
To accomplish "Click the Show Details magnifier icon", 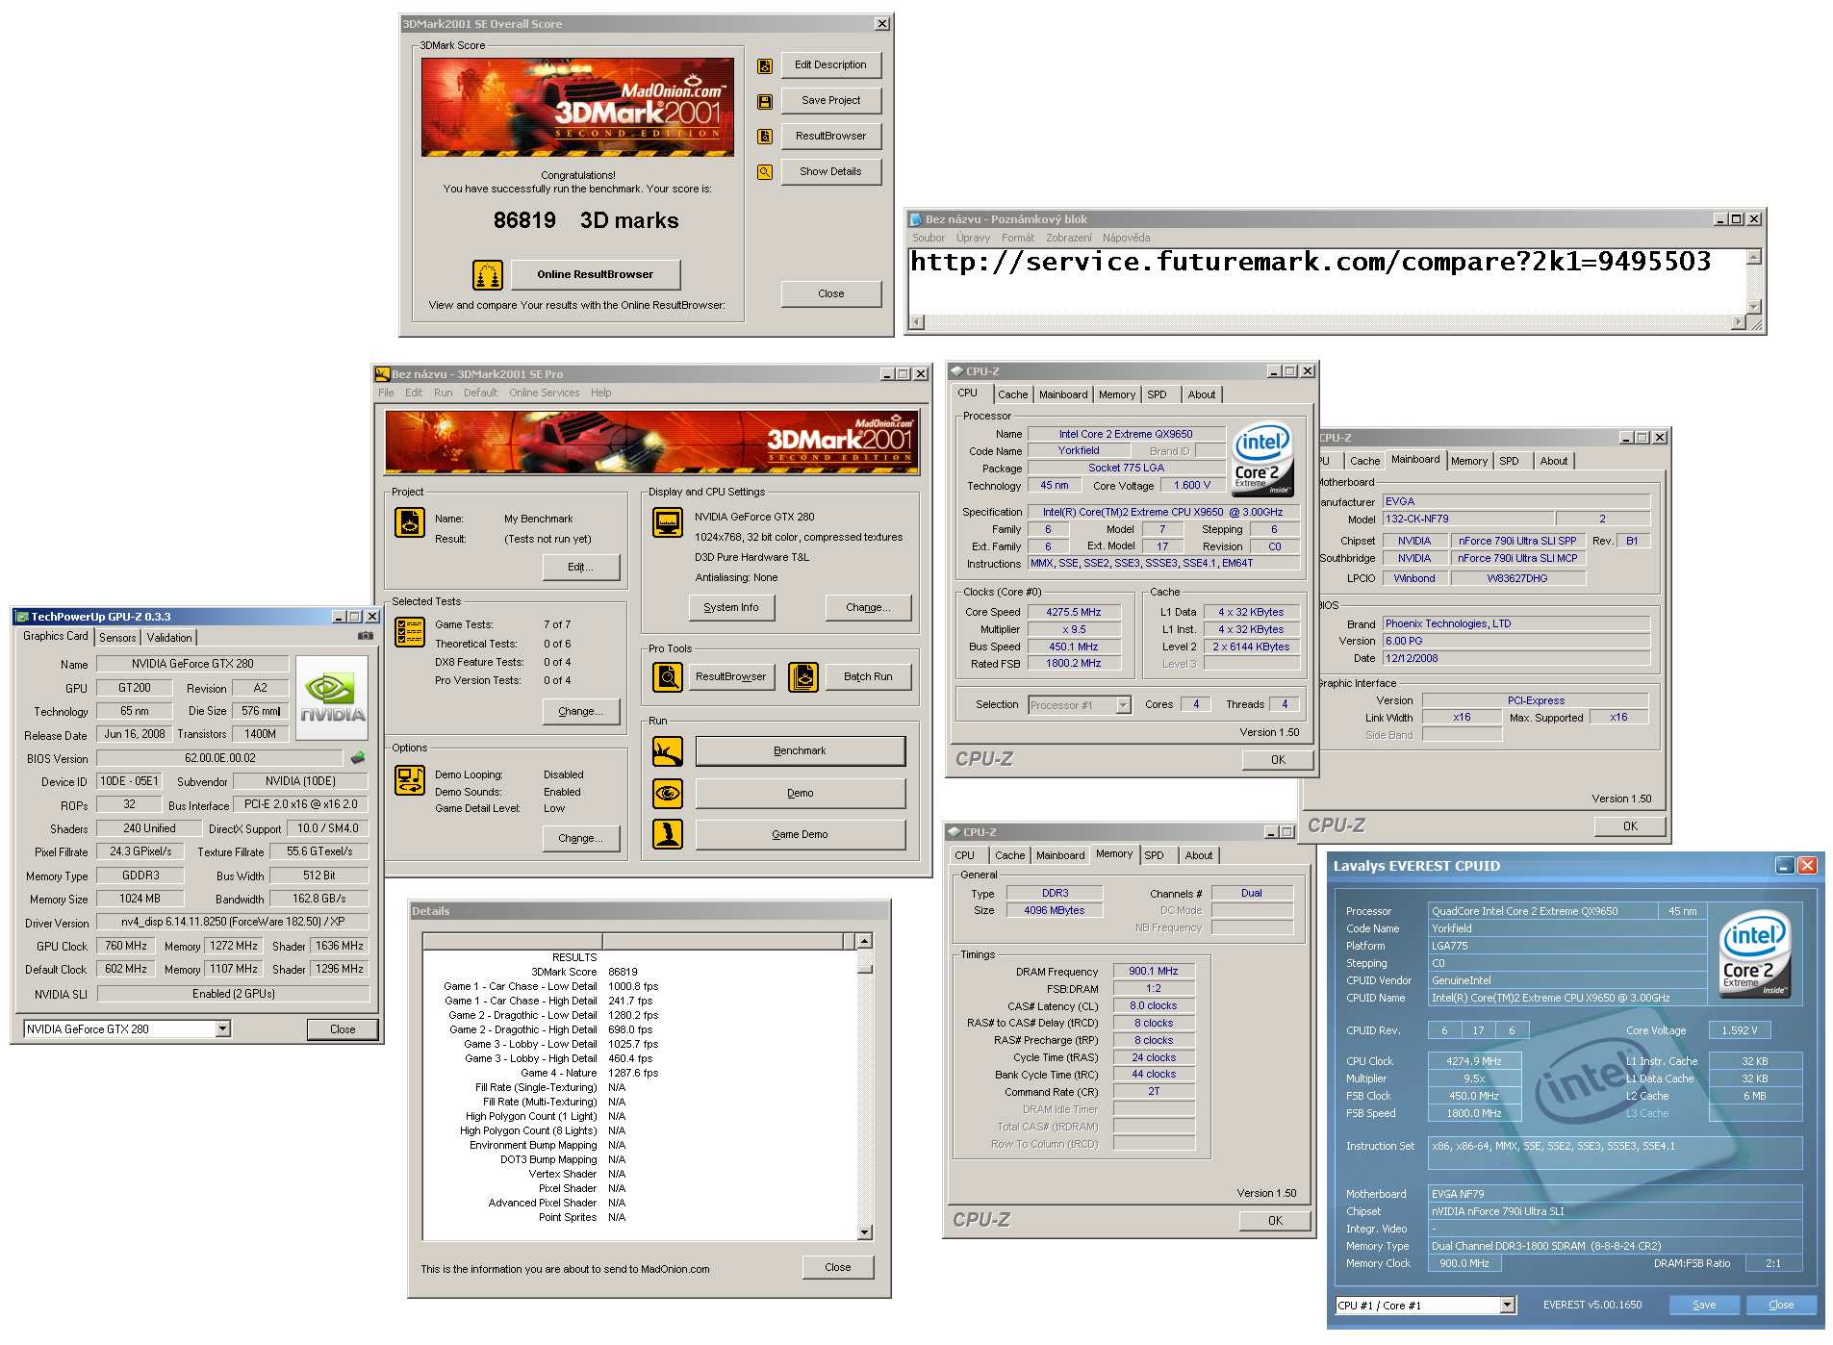I will [765, 172].
